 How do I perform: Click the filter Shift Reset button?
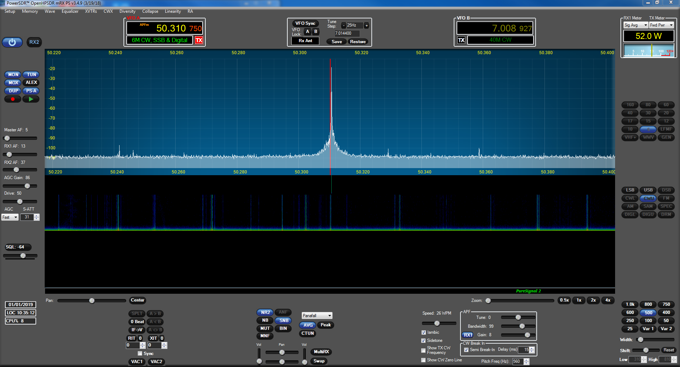(669, 350)
